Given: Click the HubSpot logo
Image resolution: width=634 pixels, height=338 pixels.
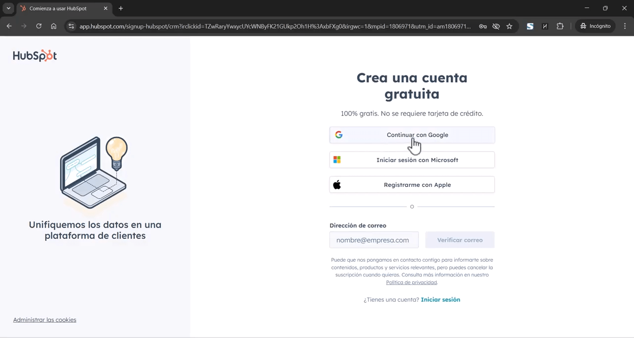Looking at the screenshot, I should (35, 56).
